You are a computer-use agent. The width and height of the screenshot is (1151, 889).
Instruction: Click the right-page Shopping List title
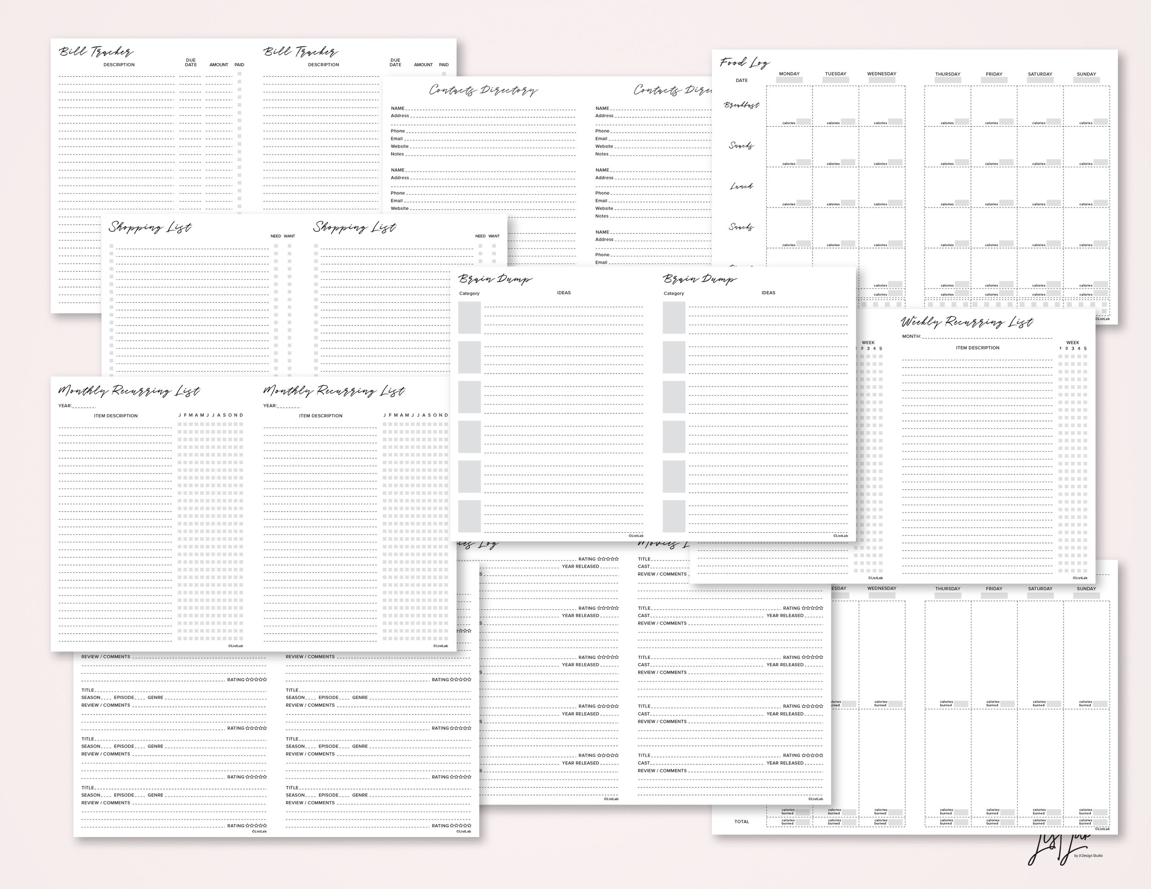pyautogui.click(x=355, y=227)
